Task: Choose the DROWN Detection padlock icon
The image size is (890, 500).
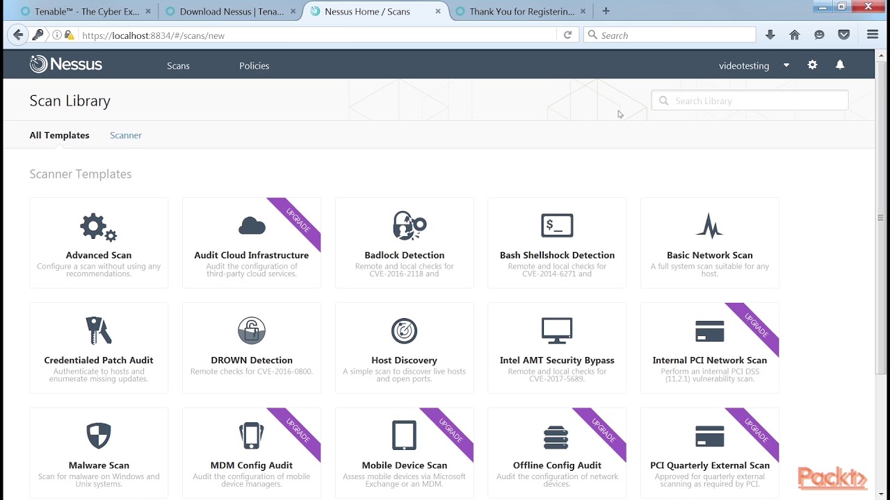Action: pyautogui.click(x=252, y=331)
